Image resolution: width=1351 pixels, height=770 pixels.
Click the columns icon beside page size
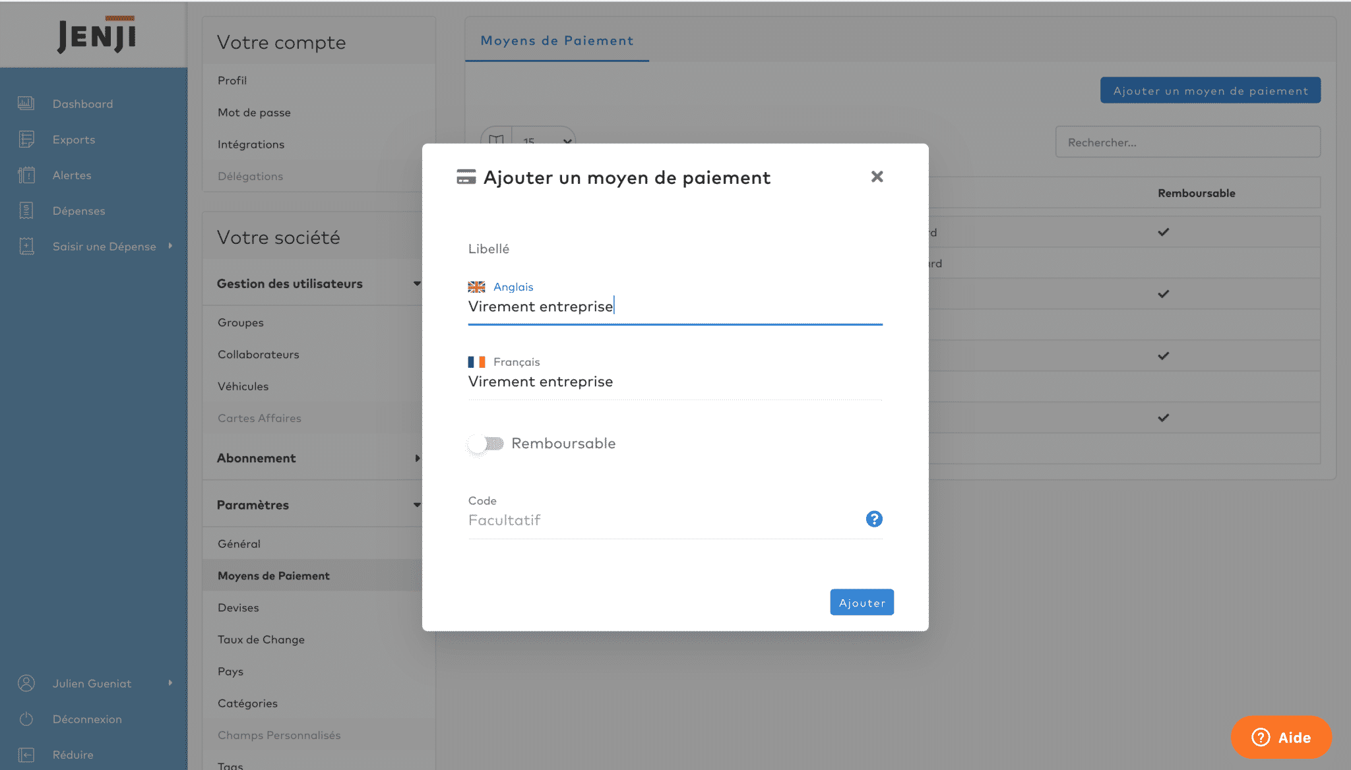(497, 140)
